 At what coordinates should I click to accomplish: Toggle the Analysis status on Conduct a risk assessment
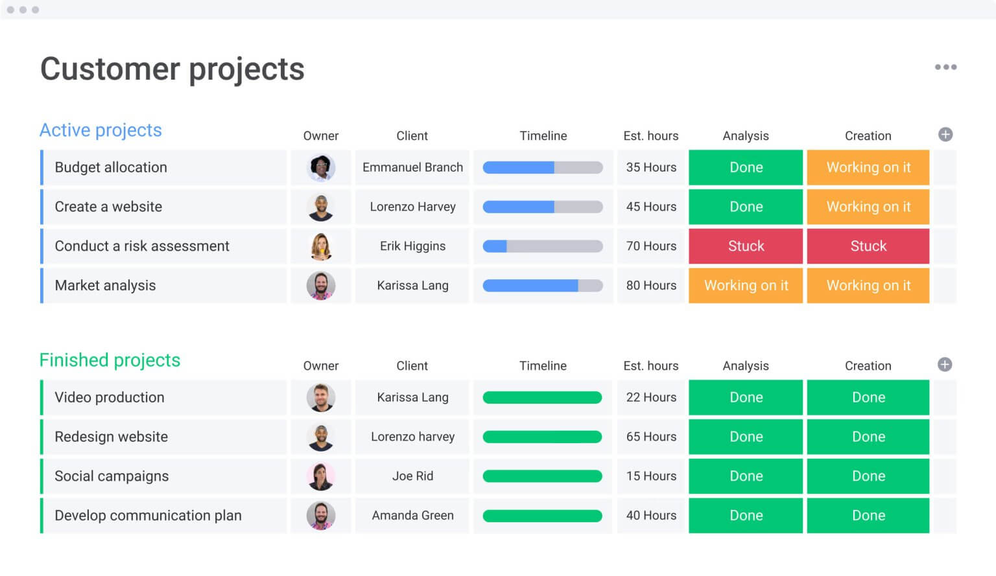(x=745, y=246)
